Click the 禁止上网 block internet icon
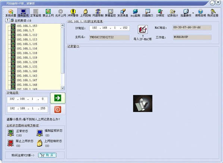 [x=48, y=13]
